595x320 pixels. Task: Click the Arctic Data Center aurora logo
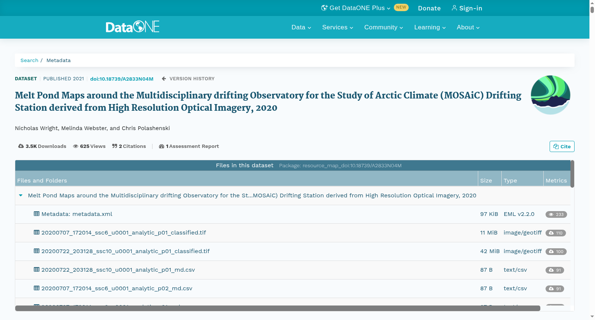(550, 95)
